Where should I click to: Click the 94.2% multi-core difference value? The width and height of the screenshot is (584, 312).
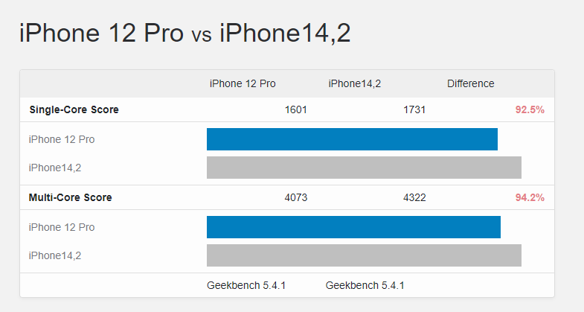[x=530, y=197]
